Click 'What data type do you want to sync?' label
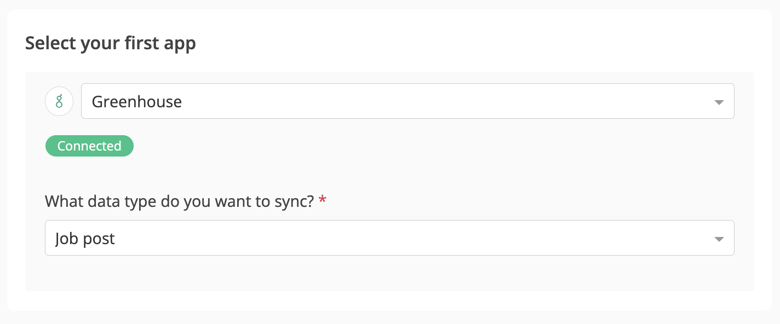Viewport: 780px width, 324px height. (180, 201)
